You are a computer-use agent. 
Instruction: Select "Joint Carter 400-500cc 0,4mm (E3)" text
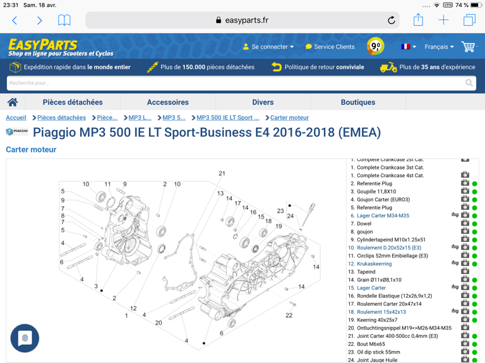pos(397,336)
